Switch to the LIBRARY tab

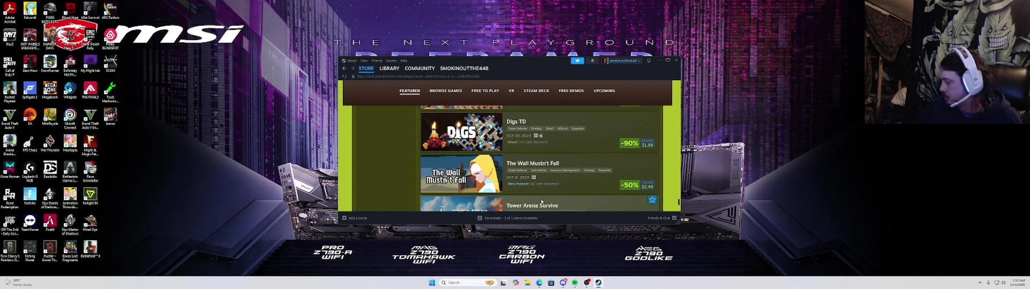(x=389, y=68)
